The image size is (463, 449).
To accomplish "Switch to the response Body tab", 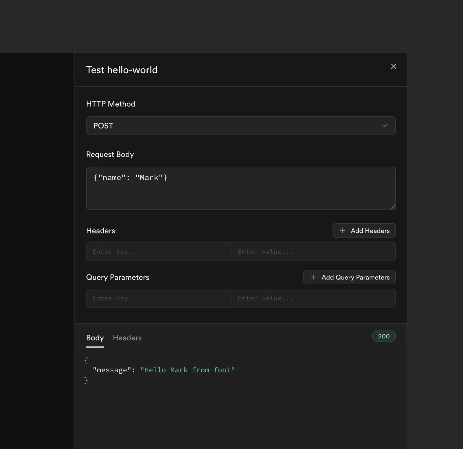I will coord(95,338).
